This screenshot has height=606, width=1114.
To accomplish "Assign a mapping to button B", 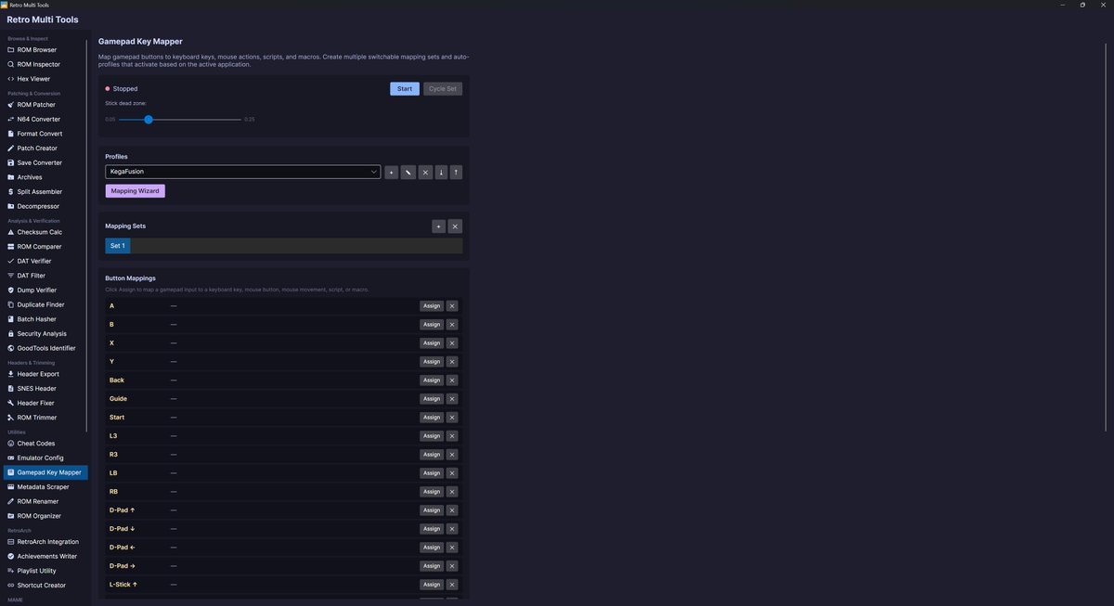I will click(432, 325).
